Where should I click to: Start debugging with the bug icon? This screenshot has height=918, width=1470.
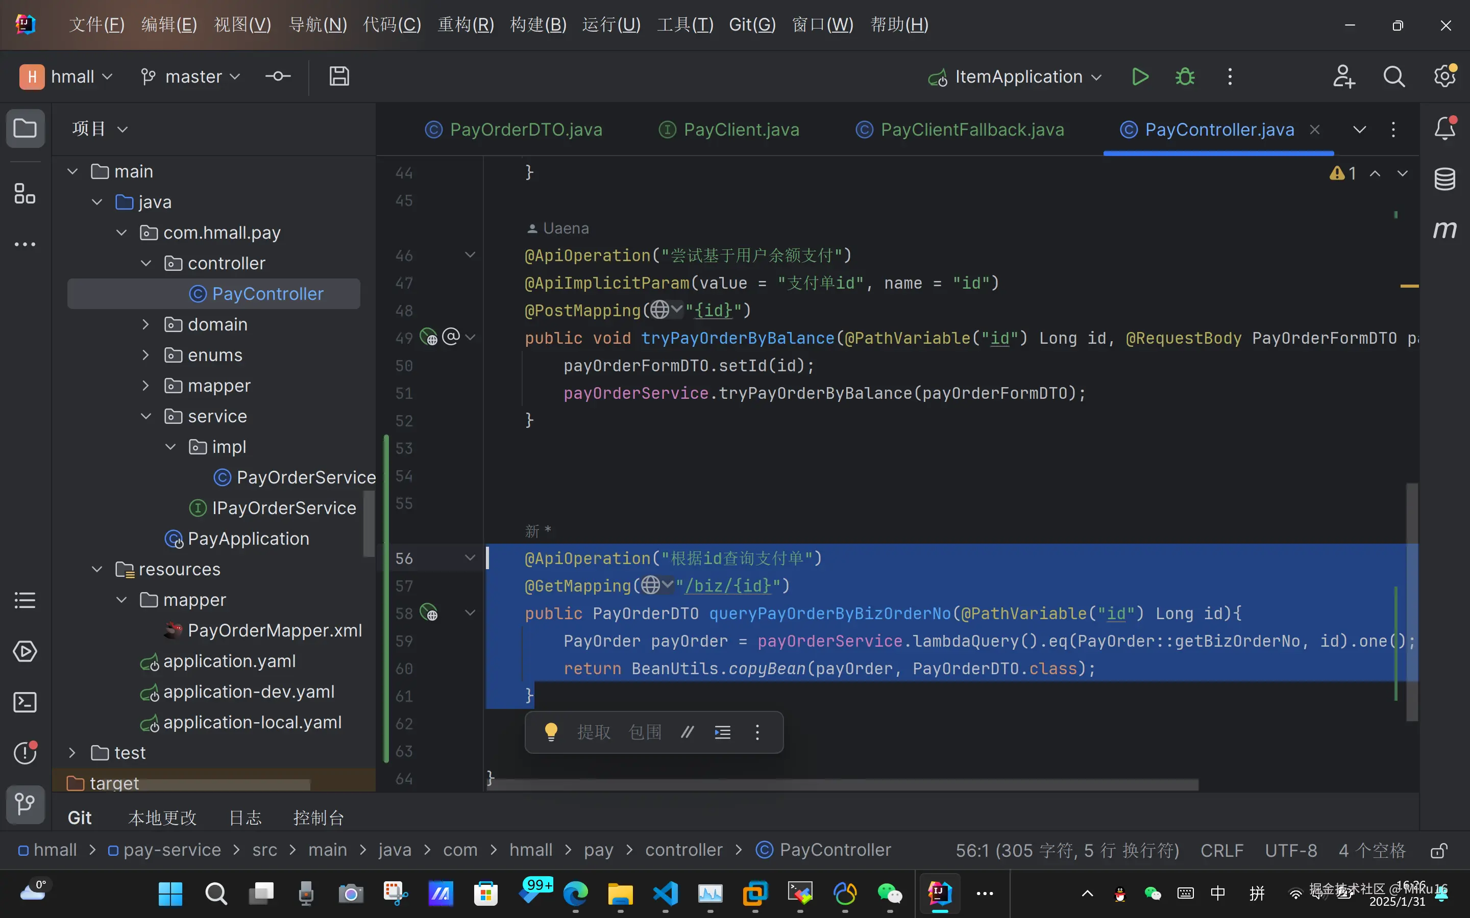click(x=1185, y=76)
